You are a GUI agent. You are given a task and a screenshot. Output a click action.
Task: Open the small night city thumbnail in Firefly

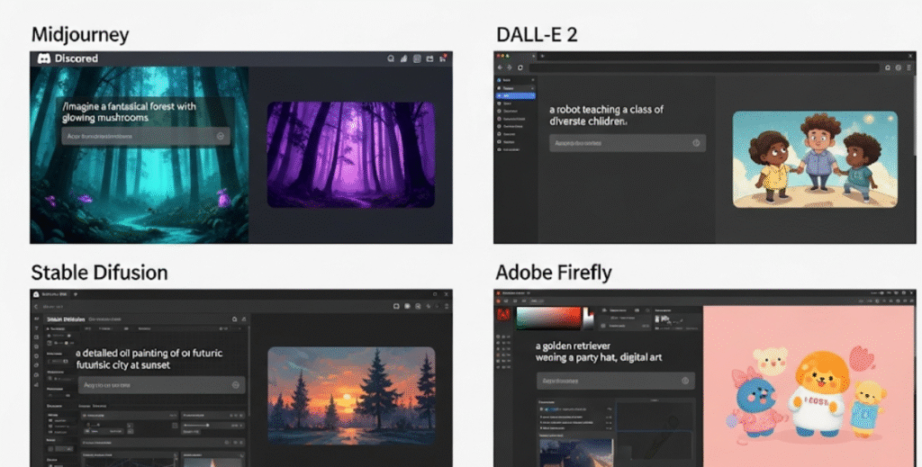coord(576,453)
